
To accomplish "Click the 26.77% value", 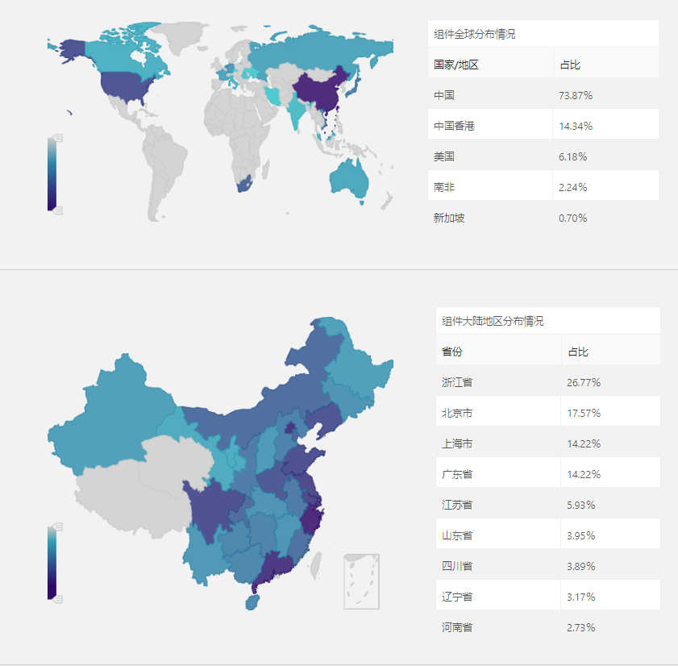I will 584,383.
